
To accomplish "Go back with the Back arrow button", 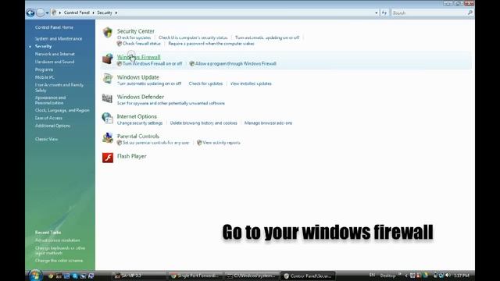I will [30, 12].
